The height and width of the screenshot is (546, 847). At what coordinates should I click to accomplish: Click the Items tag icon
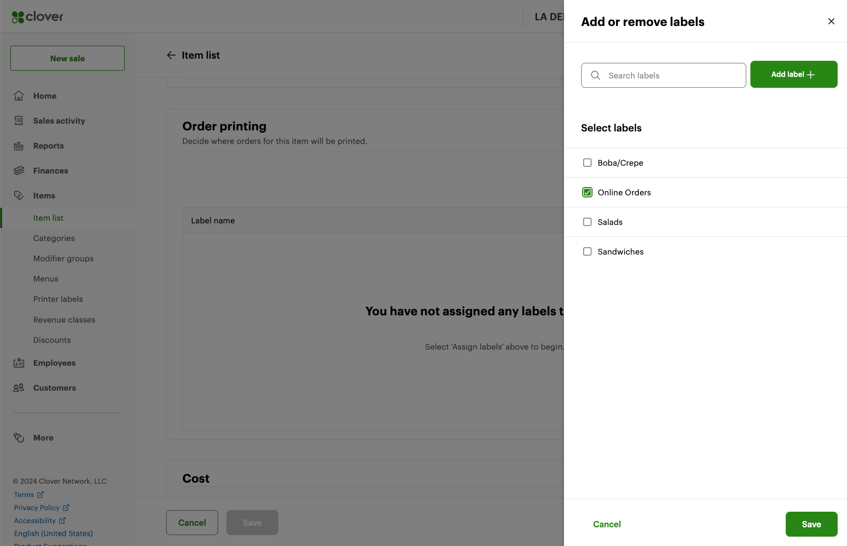[19, 195]
